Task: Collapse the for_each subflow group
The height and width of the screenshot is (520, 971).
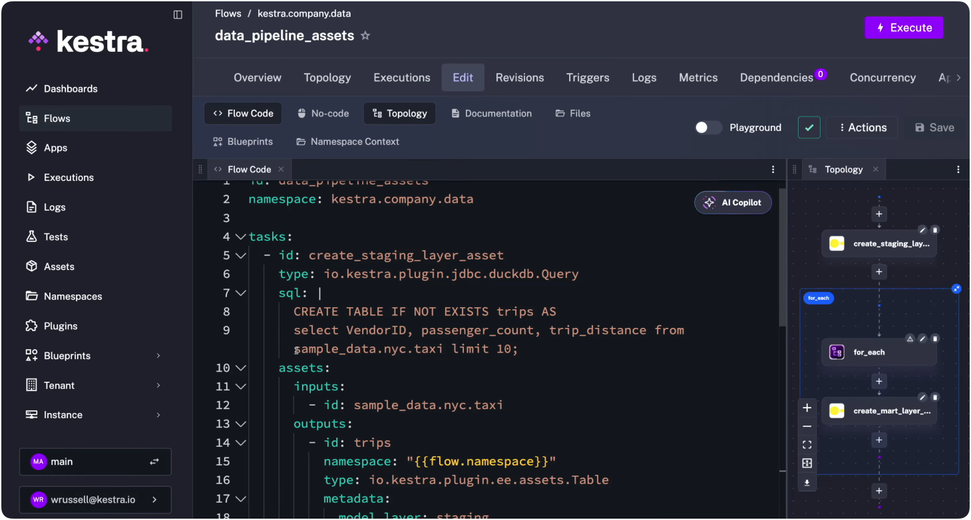Action: pyautogui.click(x=956, y=289)
